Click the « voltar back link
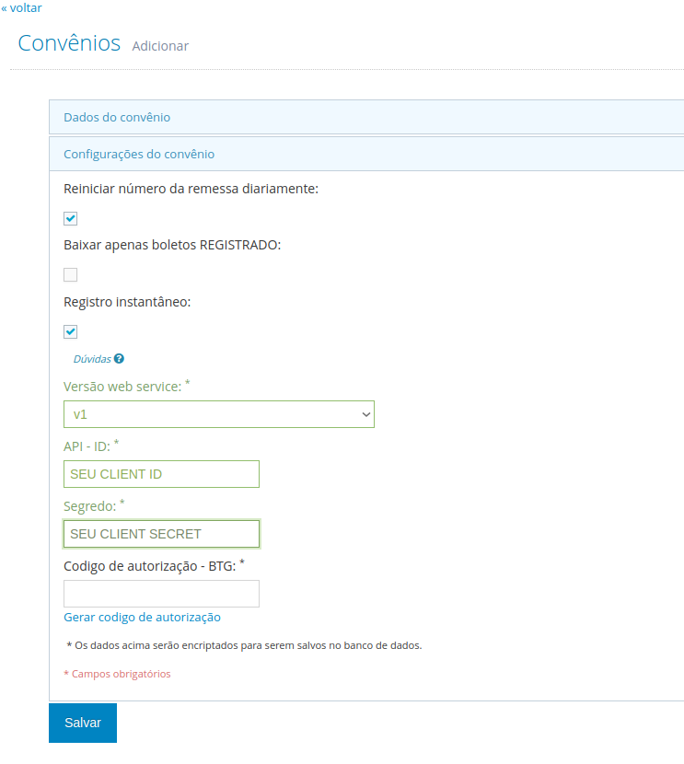684x764 pixels. tap(21, 7)
